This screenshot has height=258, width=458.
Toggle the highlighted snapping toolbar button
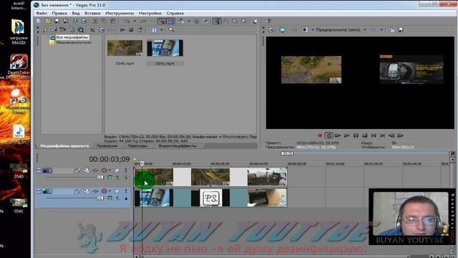coord(162,21)
